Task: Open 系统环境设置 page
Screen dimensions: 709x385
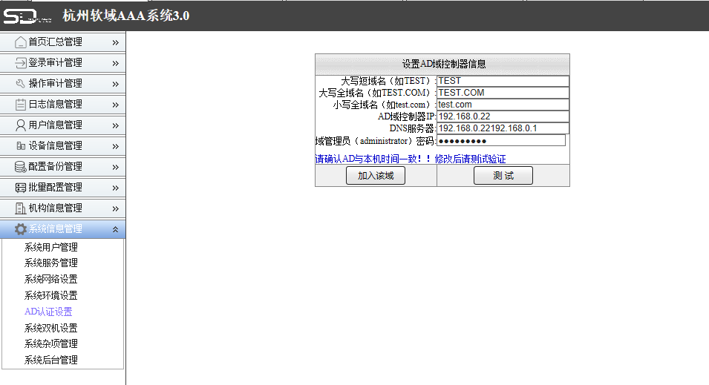Action: pyautogui.click(x=51, y=295)
